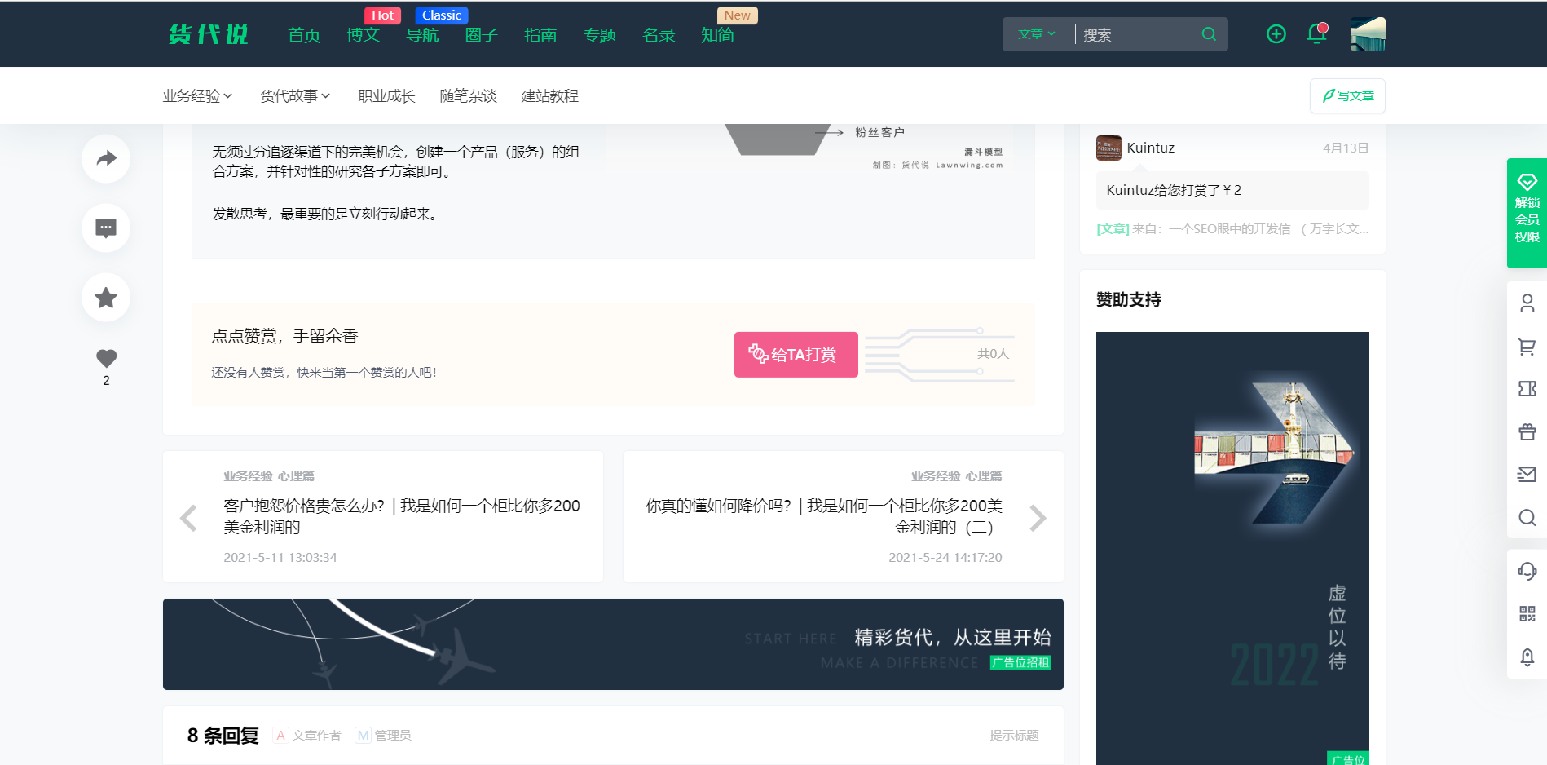
Task: Open the 建站教程 section
Action: pos(549,95)
